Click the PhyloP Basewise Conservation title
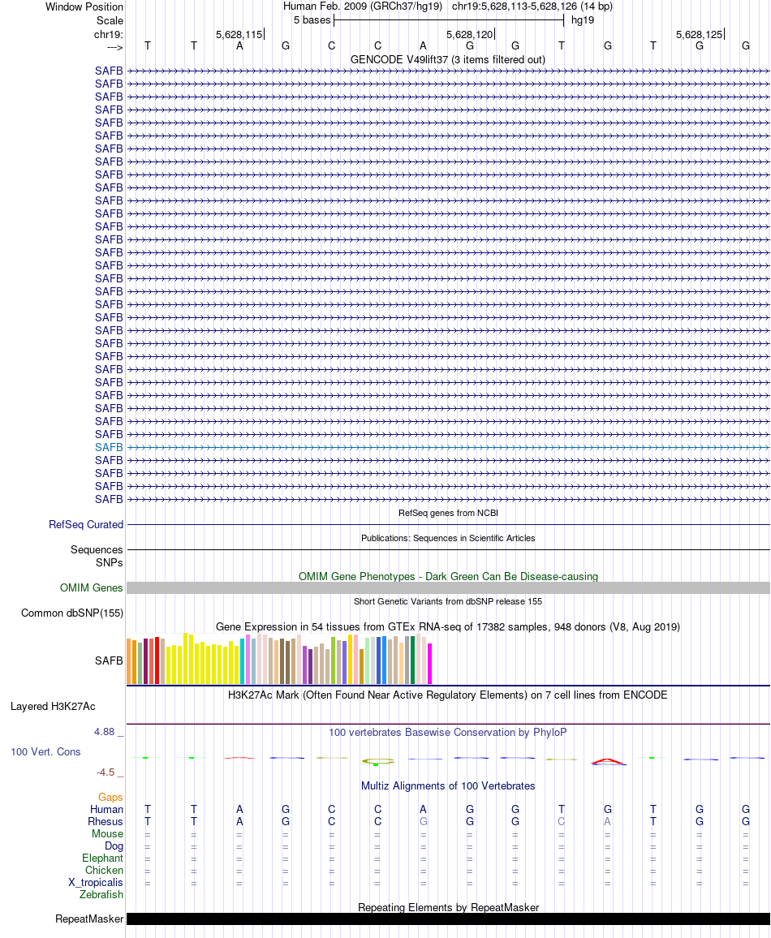This screenshot has width=771, height=938. 448,732
